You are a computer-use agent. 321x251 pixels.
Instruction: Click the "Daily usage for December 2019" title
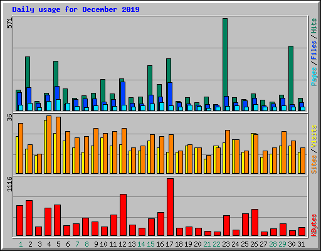click(76, 9)
